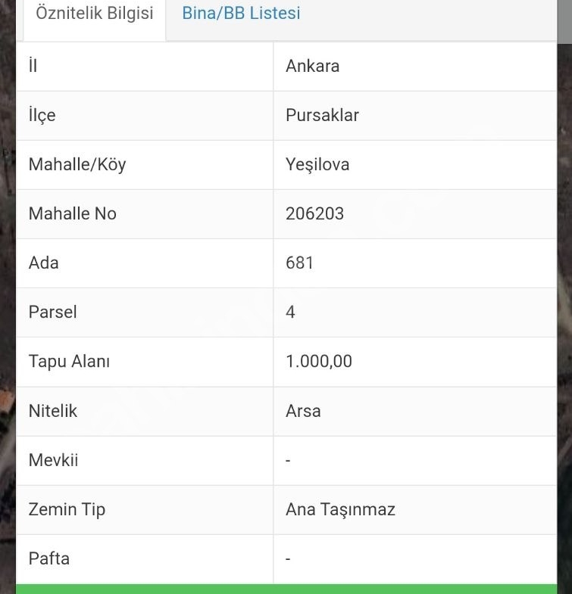Click the green bar below the table
572x594 pixels.
pos(286,589)
